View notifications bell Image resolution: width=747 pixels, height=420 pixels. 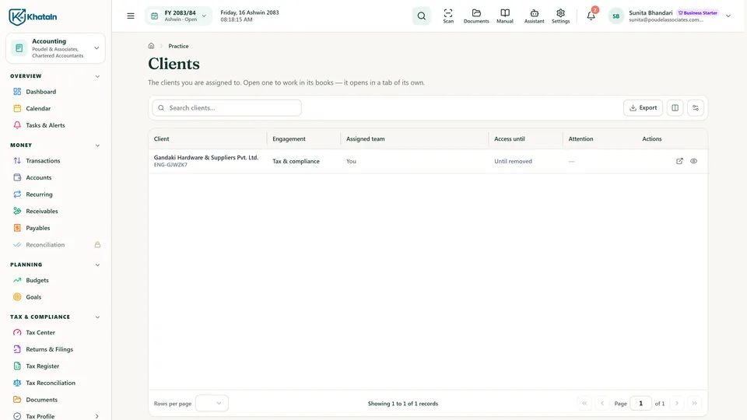[x=591, y=16]
